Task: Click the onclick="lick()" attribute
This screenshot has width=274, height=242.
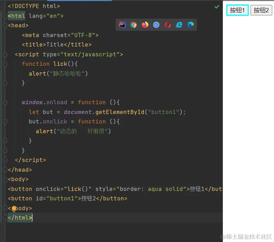Action: [x=64, y=189]
